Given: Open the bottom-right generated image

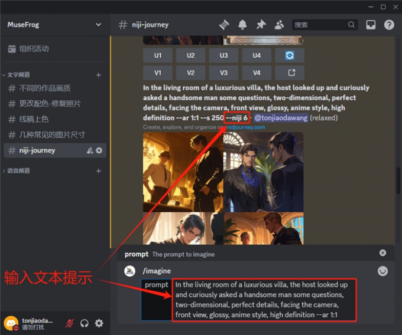Looking at the screenshot, I should (x=264, y=228).
